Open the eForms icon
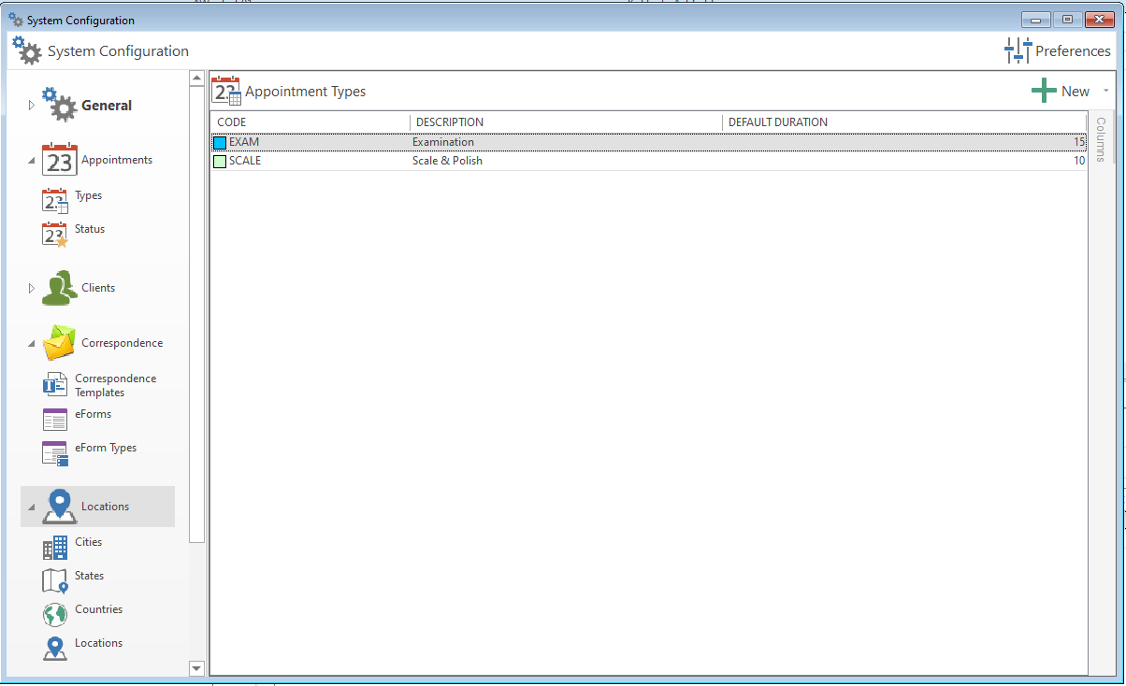Viewport: 1126px width, 686px height. point(55,419)
